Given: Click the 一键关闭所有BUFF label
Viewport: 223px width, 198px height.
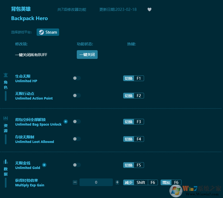Looking at the screenshot, I should click(31, 55).
